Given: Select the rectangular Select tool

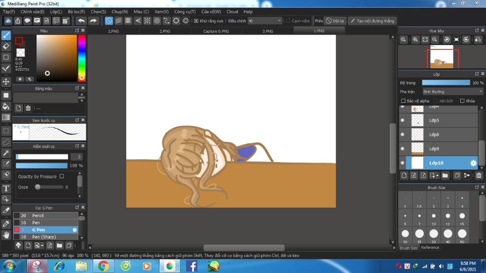Looking at the screenshot, I should point(6,131).
